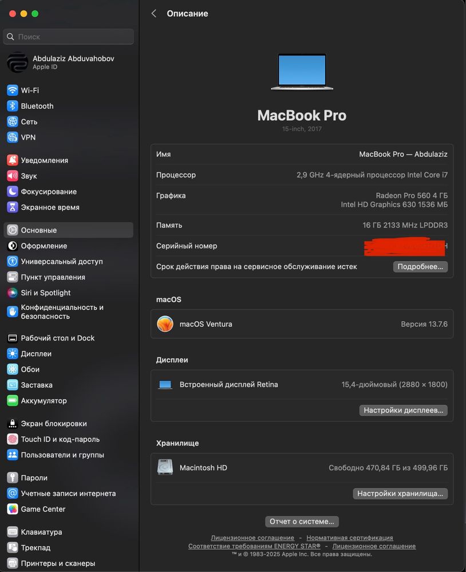Open Пользователи и группы icon
This screenshot has width=466, height=572.
(x=13, y=455)
